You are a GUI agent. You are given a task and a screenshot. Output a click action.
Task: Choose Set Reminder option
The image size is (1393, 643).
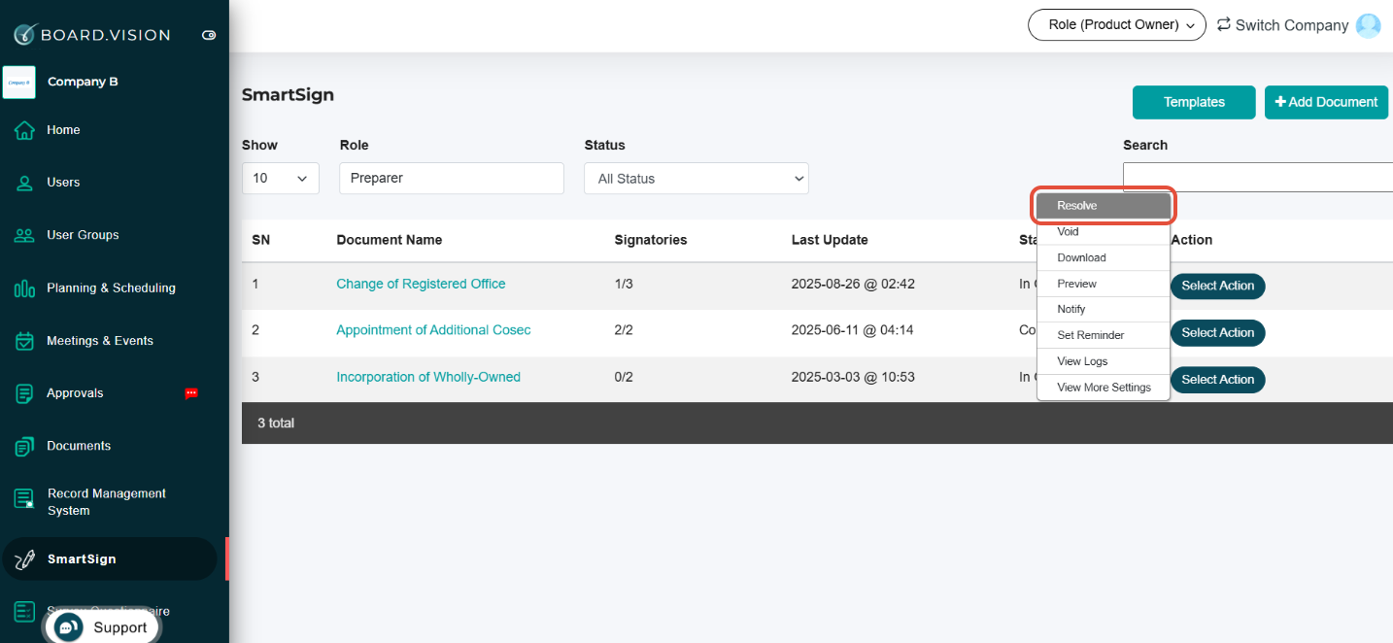[1104, 335]
